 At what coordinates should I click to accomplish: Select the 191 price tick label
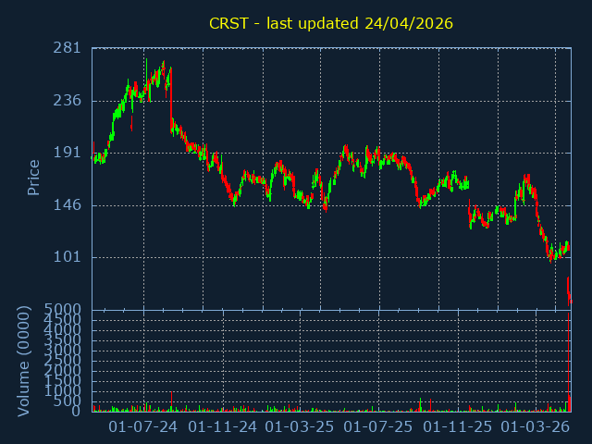[x=68, y=153]
